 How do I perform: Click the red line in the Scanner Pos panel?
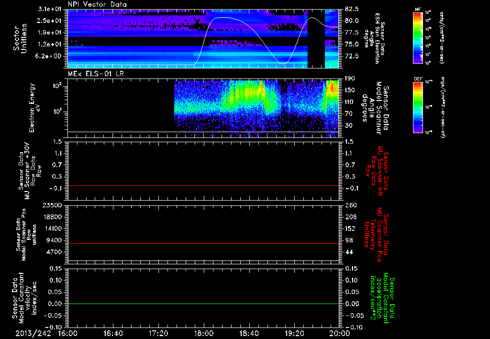click(203, 243)
